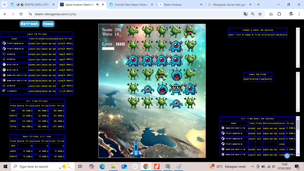Viewport: 304px width, 171px height.
Task: Click the down arrow of Today's Best scrollbar
Action: click(298, 66)
